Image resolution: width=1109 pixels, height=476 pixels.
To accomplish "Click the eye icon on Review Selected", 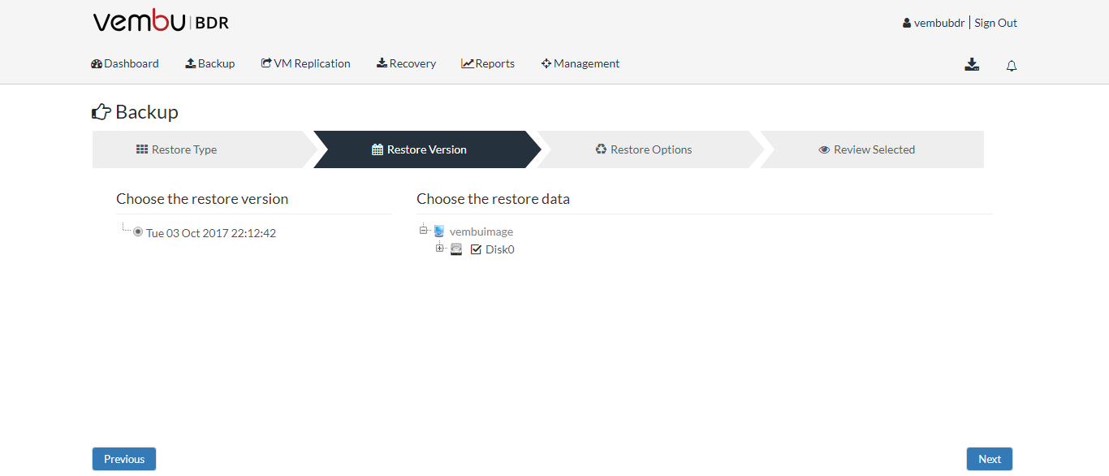I will pos(824,149).
